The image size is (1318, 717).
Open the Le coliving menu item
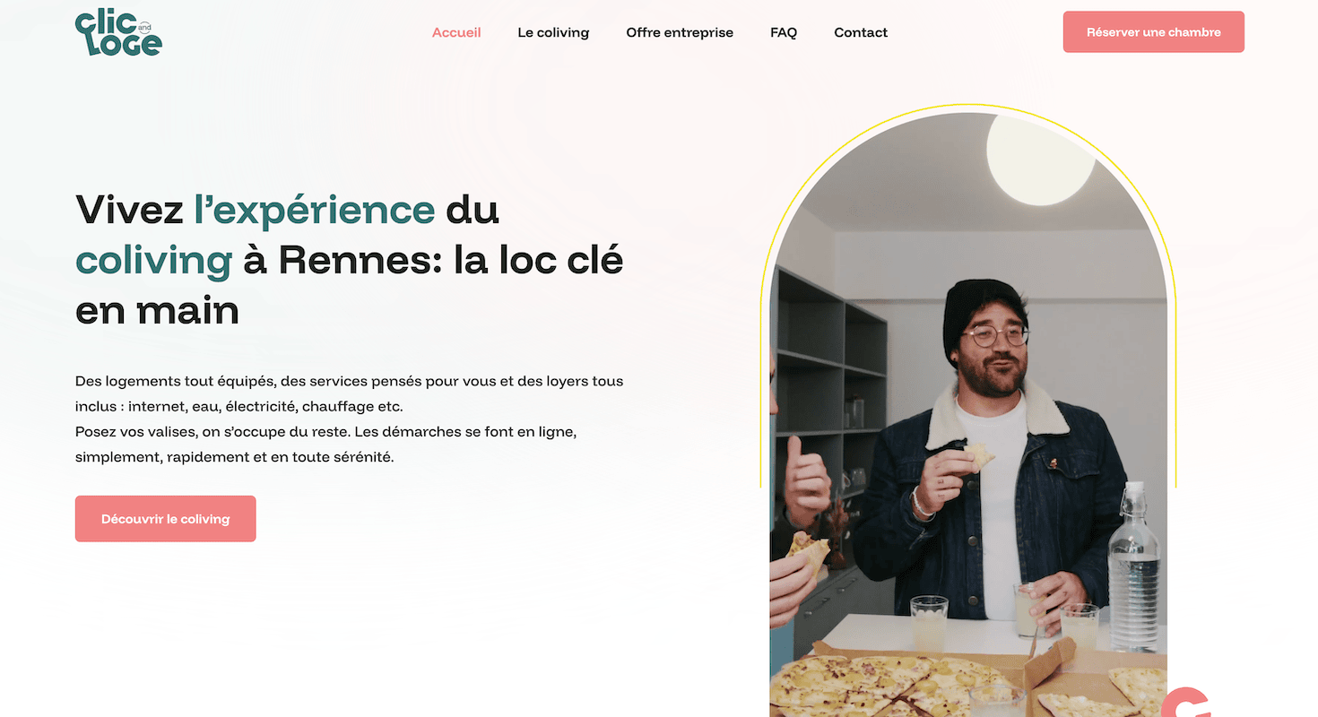pos(553,32)
